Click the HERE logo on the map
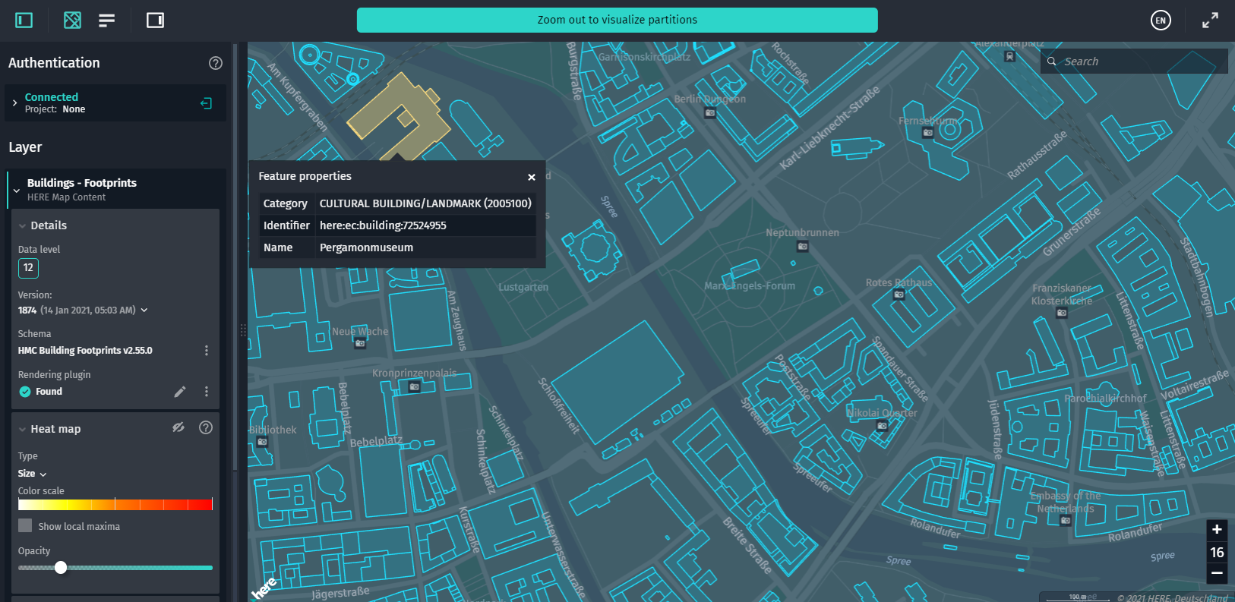 coord(264,588)
